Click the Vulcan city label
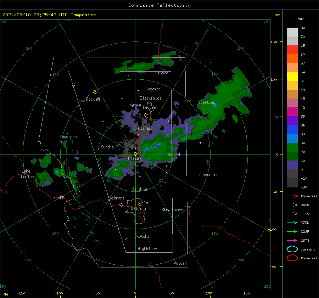The image size is (319, 298). [180, 263]
